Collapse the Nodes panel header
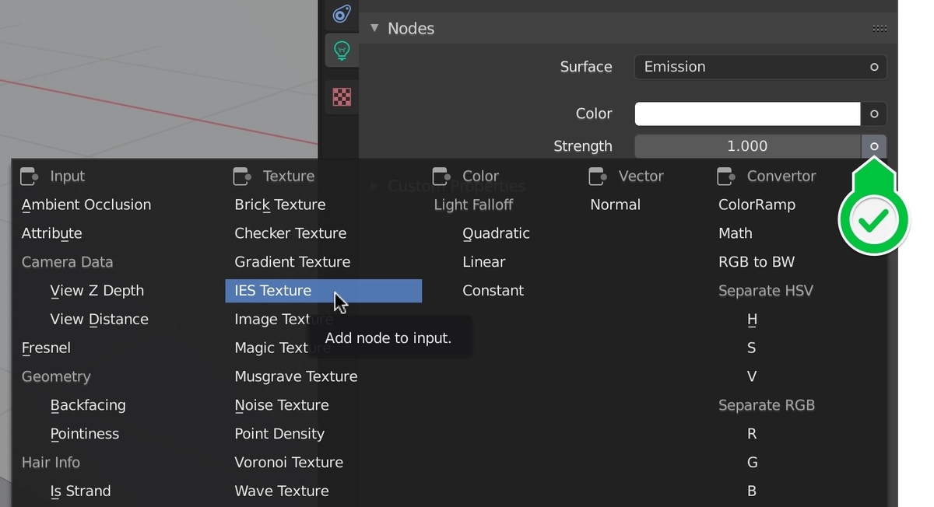This screenshot has width=934, height=507. (x=374, y=28)
